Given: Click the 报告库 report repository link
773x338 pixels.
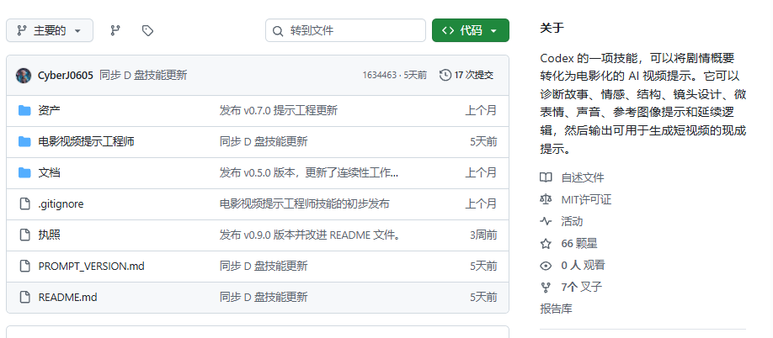Looking at the screenshot, I should pos(556,309).
